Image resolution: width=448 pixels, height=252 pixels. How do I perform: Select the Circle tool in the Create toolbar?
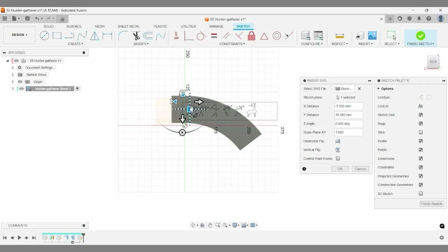[x=44, y=35]
